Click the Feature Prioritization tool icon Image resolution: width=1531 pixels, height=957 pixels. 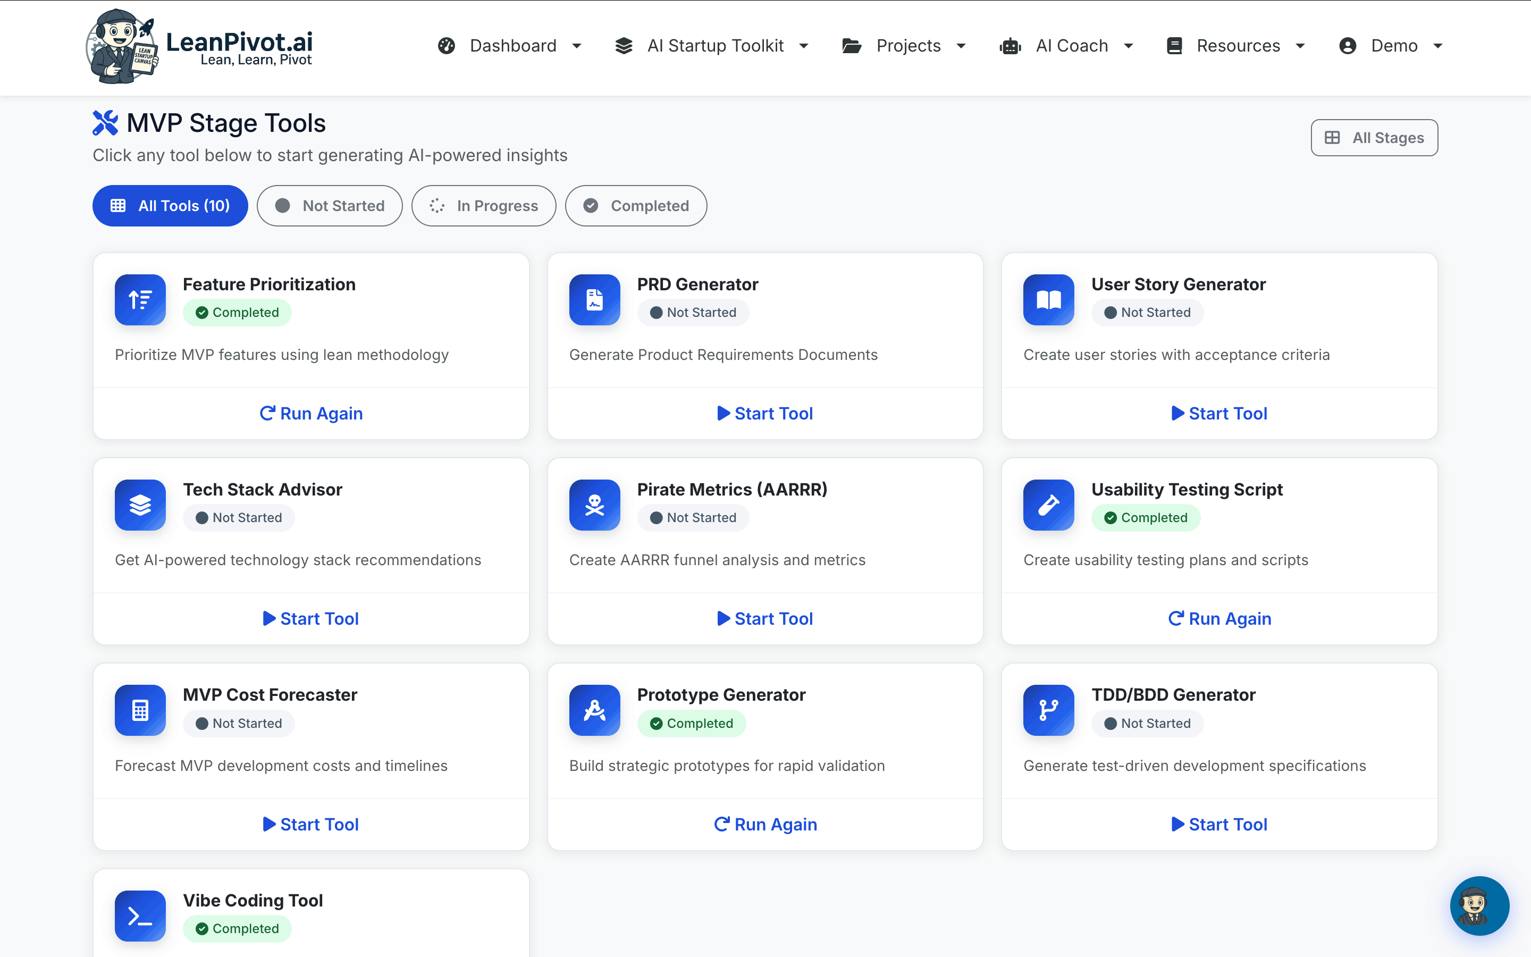(x=140, y=299)
